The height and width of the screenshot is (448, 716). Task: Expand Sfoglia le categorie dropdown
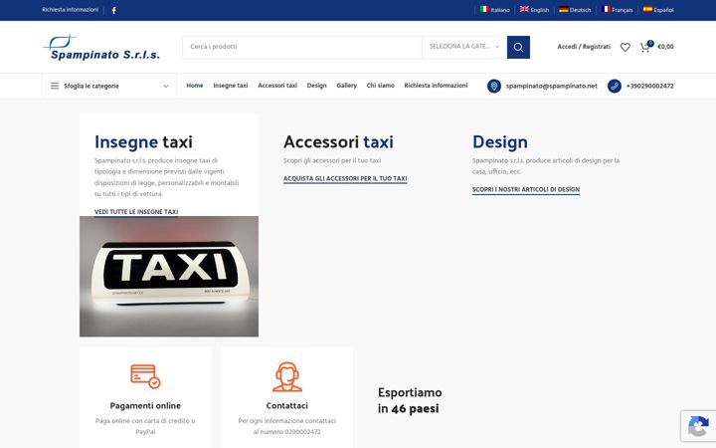(109, 86)
